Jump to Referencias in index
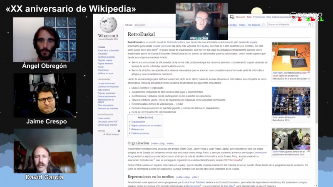 (x=137, y=129)
